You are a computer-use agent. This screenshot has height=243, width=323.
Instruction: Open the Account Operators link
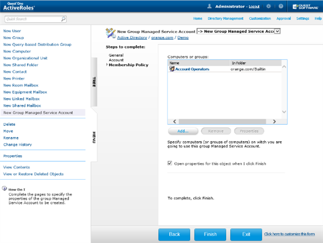(x=192, y=69)
